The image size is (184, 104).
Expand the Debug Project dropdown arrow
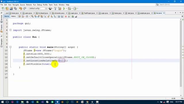(72, 8)
